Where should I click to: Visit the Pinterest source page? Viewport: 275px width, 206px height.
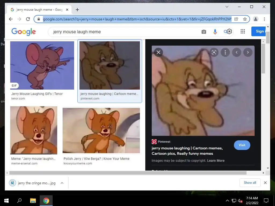click(x=242, y=145)
